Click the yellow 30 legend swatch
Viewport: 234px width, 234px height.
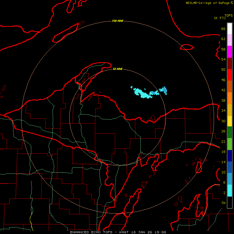(230, 121)
